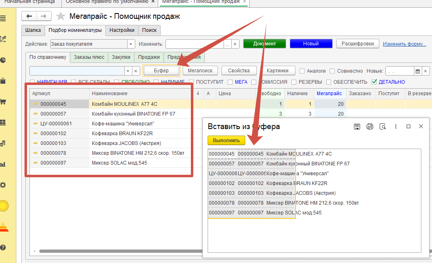The height and width of the screenshot is (263, 432).
Task: Switch to the Настройки tab
Action: (122, 30)
